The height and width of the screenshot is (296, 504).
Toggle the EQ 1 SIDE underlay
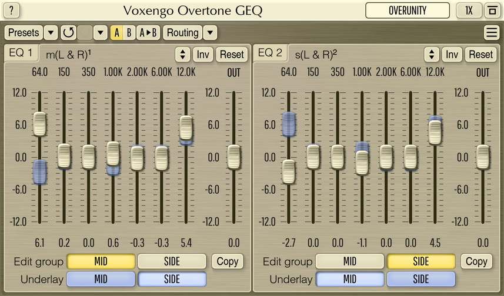click(x=172, y=279)
